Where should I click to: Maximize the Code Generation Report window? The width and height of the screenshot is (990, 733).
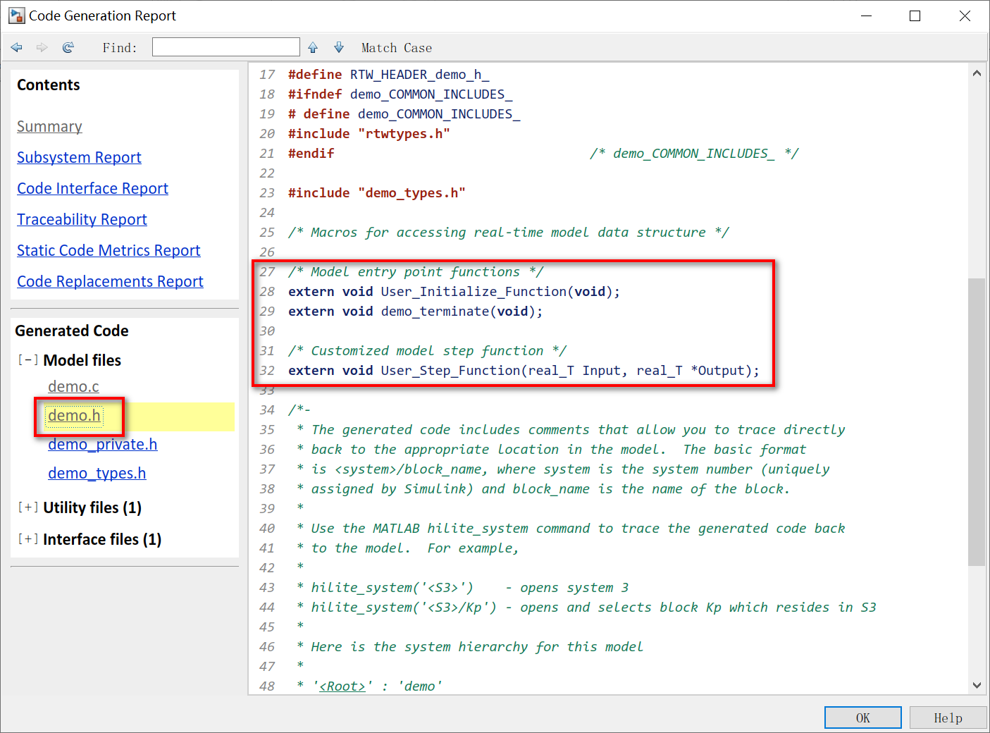(915, 16)
